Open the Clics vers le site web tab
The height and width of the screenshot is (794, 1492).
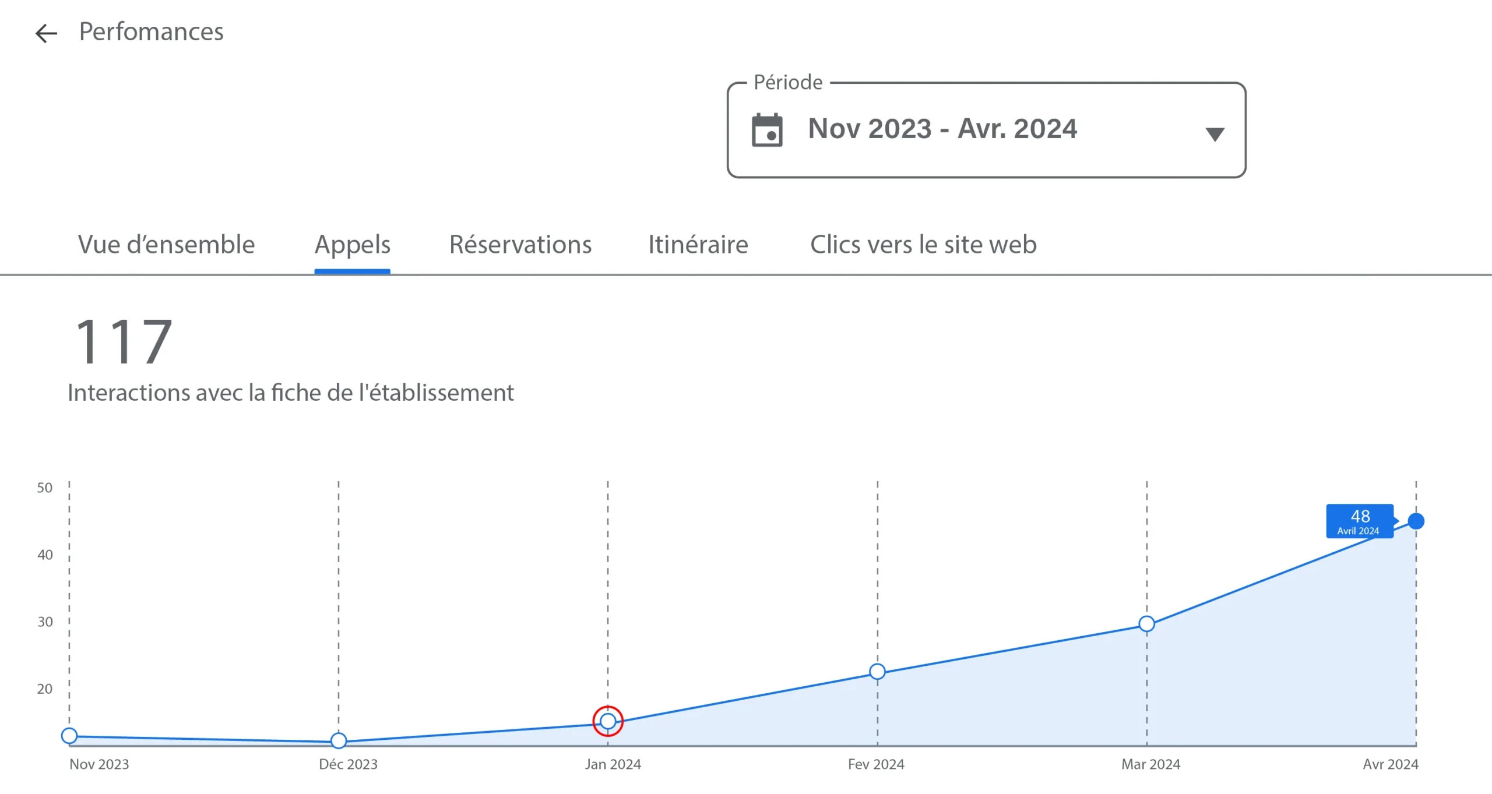(x=923, y=245)
